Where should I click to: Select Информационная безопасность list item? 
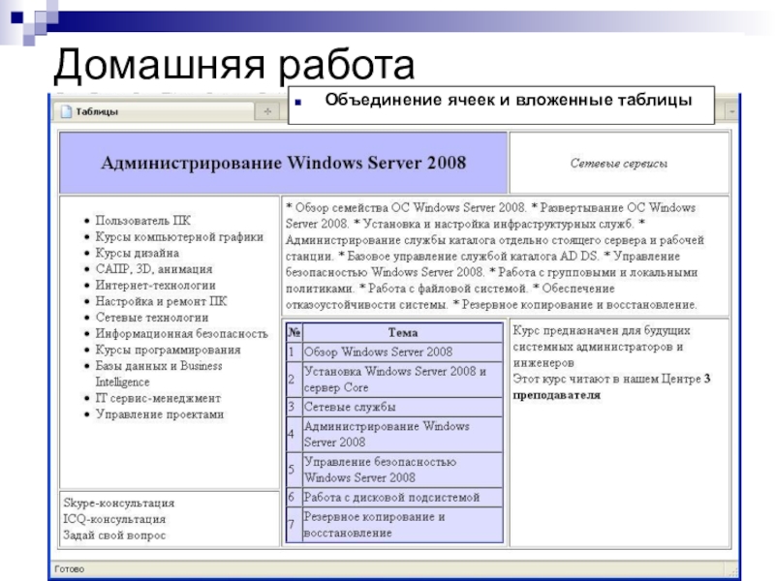click(181, 333)
